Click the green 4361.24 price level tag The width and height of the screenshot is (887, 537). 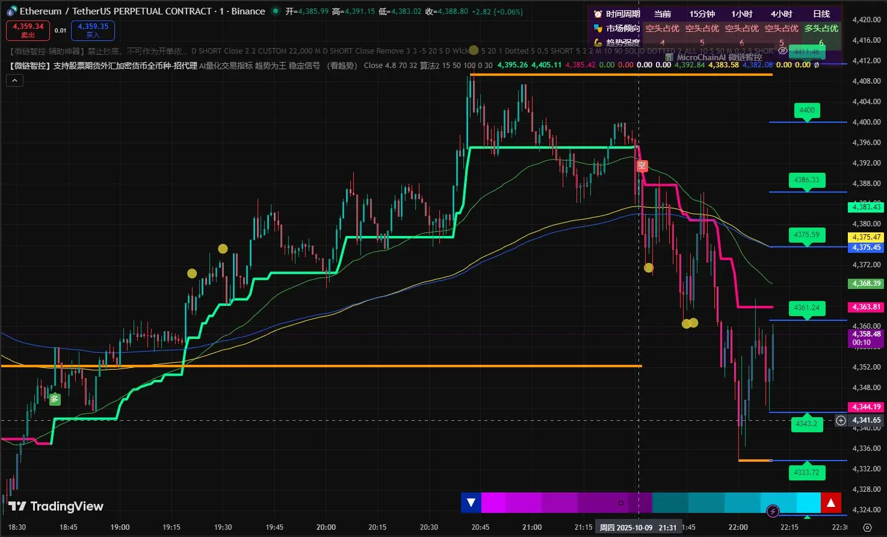806,308
